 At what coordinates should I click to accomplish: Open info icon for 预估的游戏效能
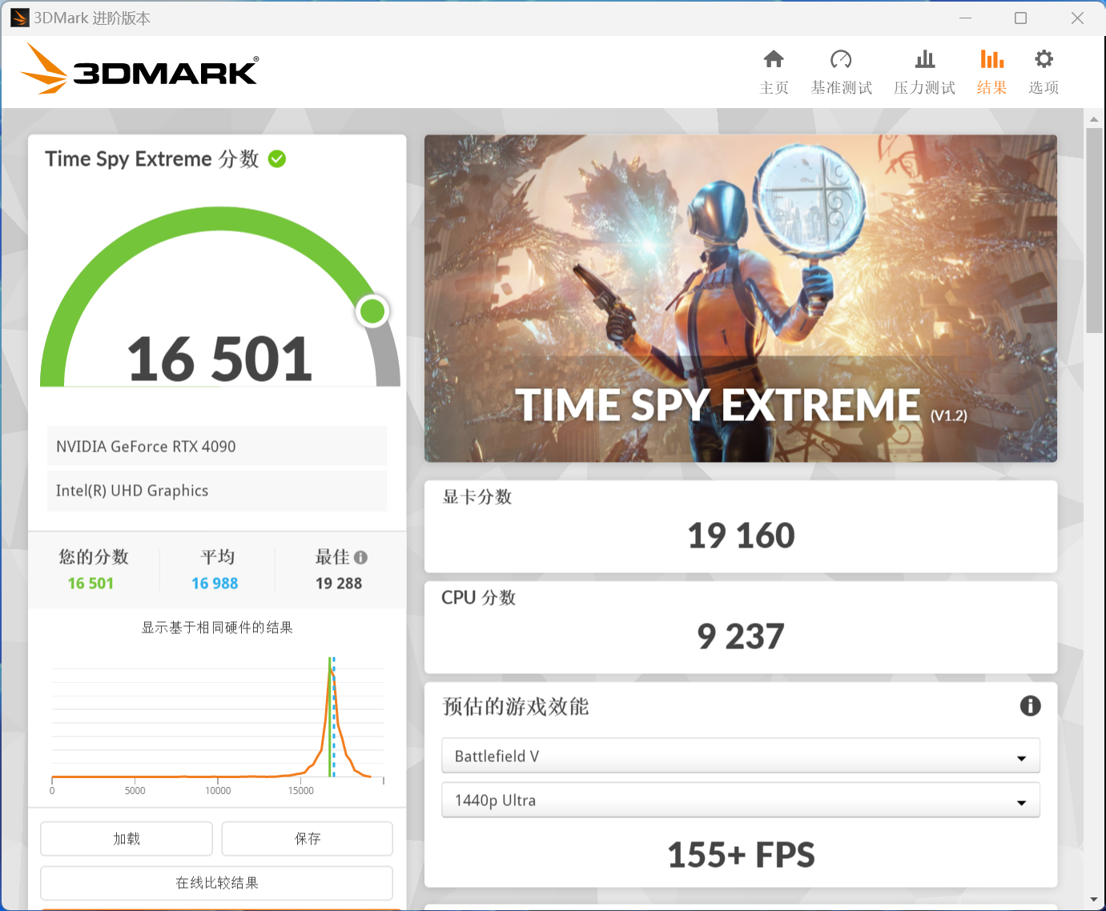(1030, 705)
